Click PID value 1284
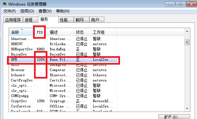This screenshot has height=119, width=197. click(x=41, y=59)
